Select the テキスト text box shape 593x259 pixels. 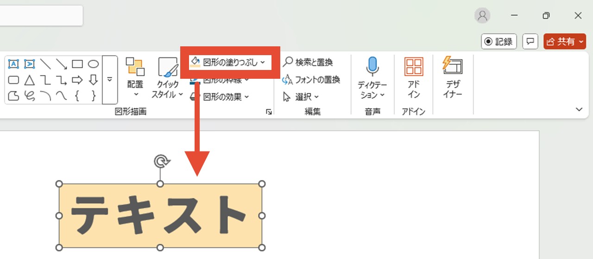click(x=160, y=215)
